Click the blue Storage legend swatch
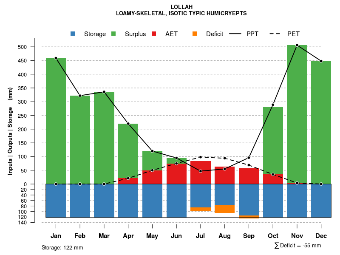Viewport: 340px width, 255px height. click(73, 34)
